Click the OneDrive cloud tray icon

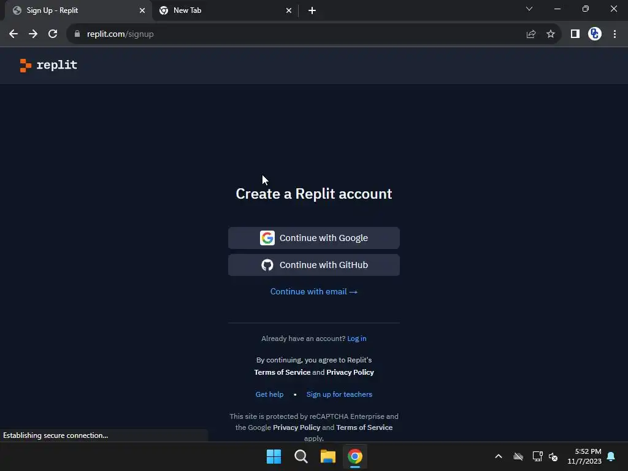[x=518, y=456]
